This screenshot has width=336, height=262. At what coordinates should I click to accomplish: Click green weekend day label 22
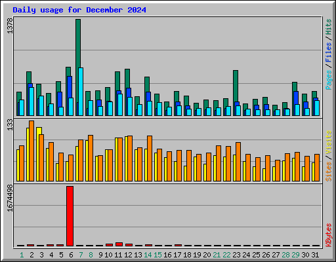click(226, 255)
